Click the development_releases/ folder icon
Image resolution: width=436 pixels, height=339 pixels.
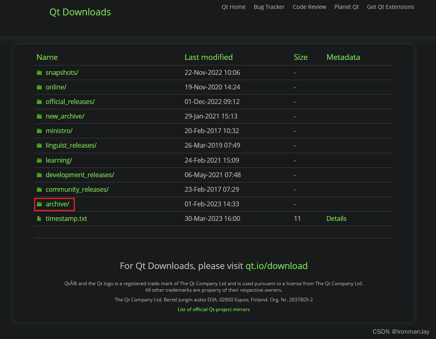39,175
